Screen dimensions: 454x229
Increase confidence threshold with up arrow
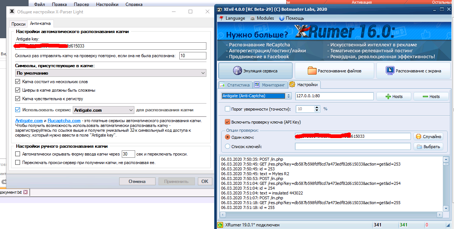(317, 108)
